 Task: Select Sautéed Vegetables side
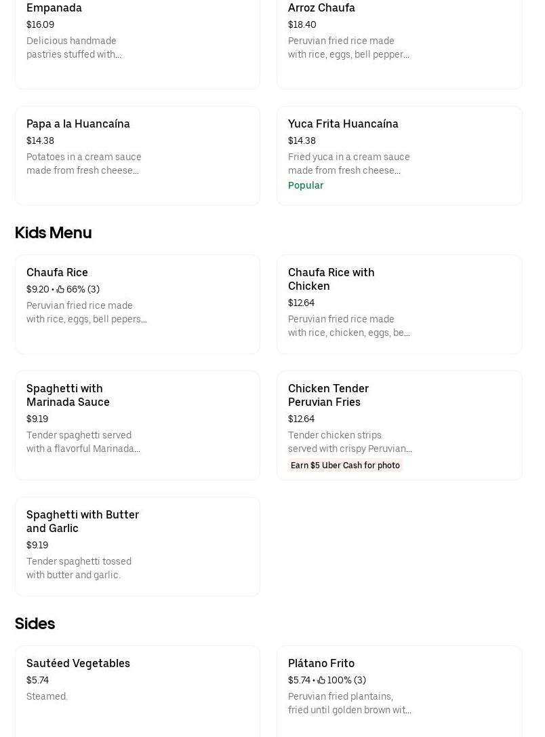point(78,663)
